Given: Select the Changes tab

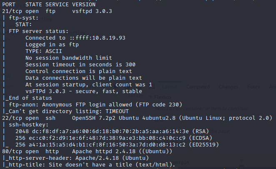Looking at the screenshot, I should coord(228,87).
